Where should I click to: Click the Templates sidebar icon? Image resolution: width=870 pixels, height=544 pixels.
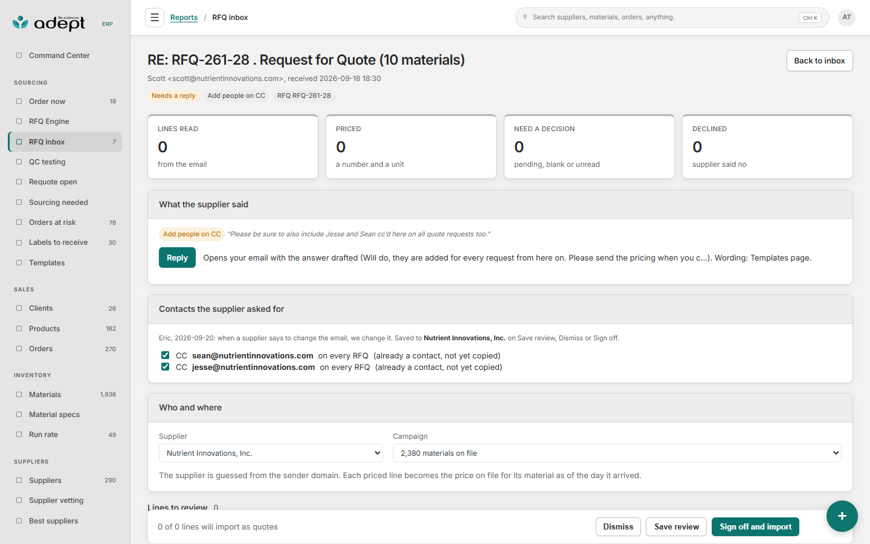pyautogui.click(x=19, y=263)
